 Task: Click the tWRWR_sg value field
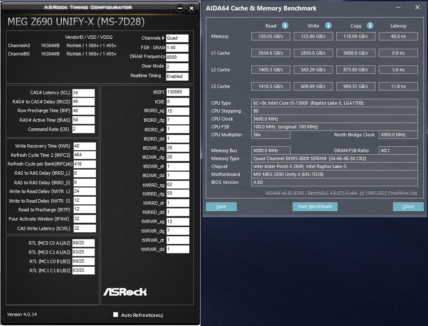pyautogui.click(x=178, y=221)
